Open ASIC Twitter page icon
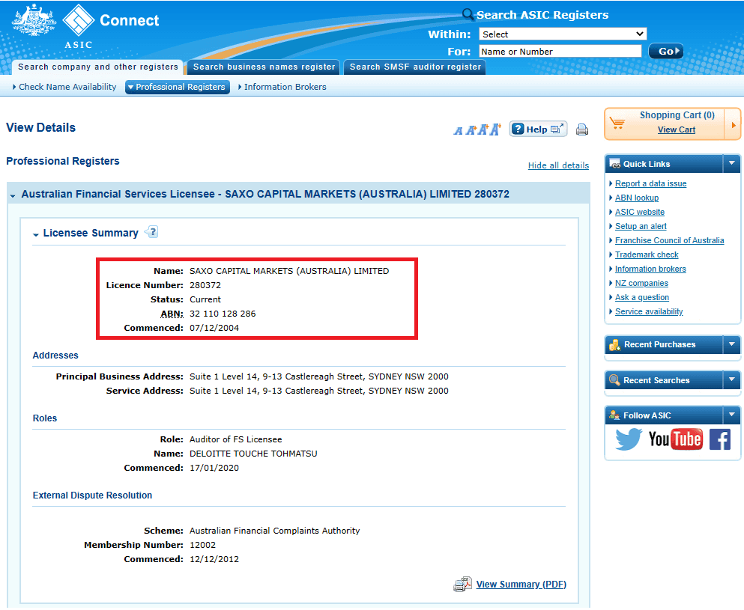744x610 pixels. coord(628,439)
